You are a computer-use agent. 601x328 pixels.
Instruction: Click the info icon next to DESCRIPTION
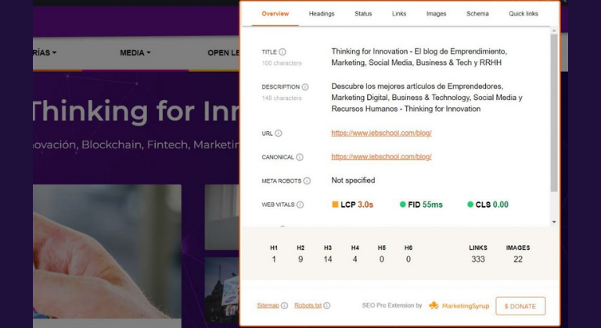click(305, 87)
